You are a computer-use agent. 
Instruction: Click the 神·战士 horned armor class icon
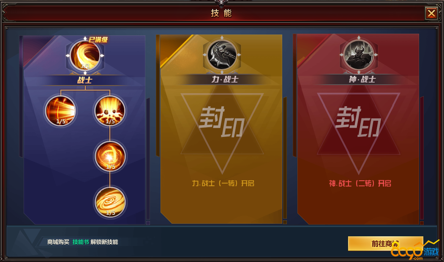click(x=359, y=55)
